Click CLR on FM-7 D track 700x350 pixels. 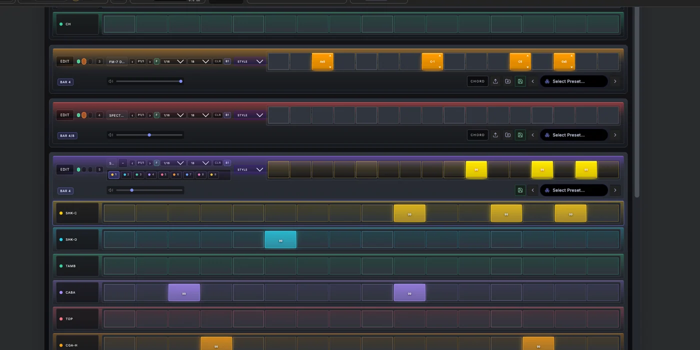coord(217,61)
